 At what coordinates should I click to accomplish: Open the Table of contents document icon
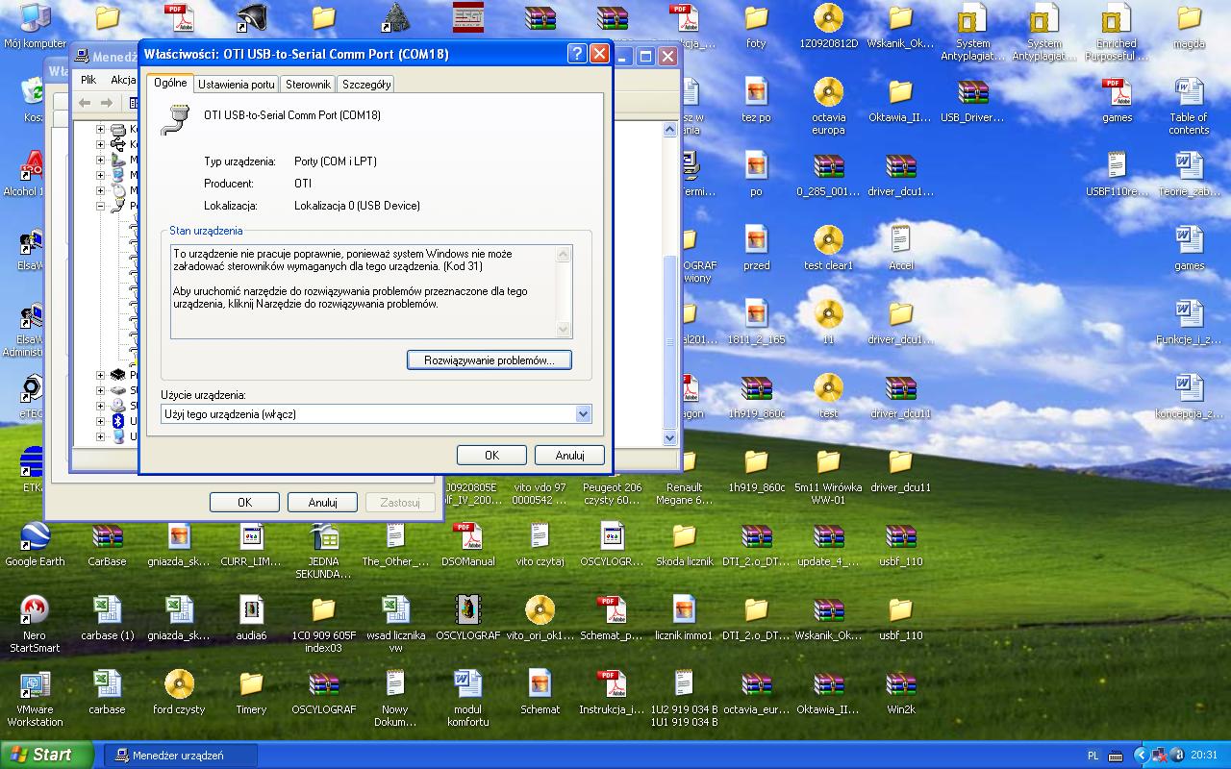(1189, 106)
